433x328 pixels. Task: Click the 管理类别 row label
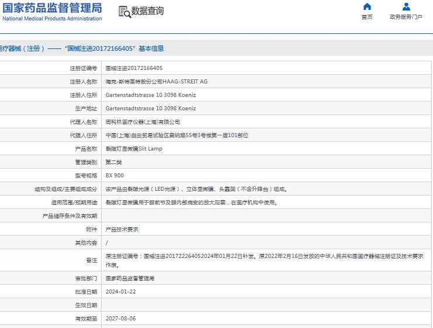coord(86,162)
